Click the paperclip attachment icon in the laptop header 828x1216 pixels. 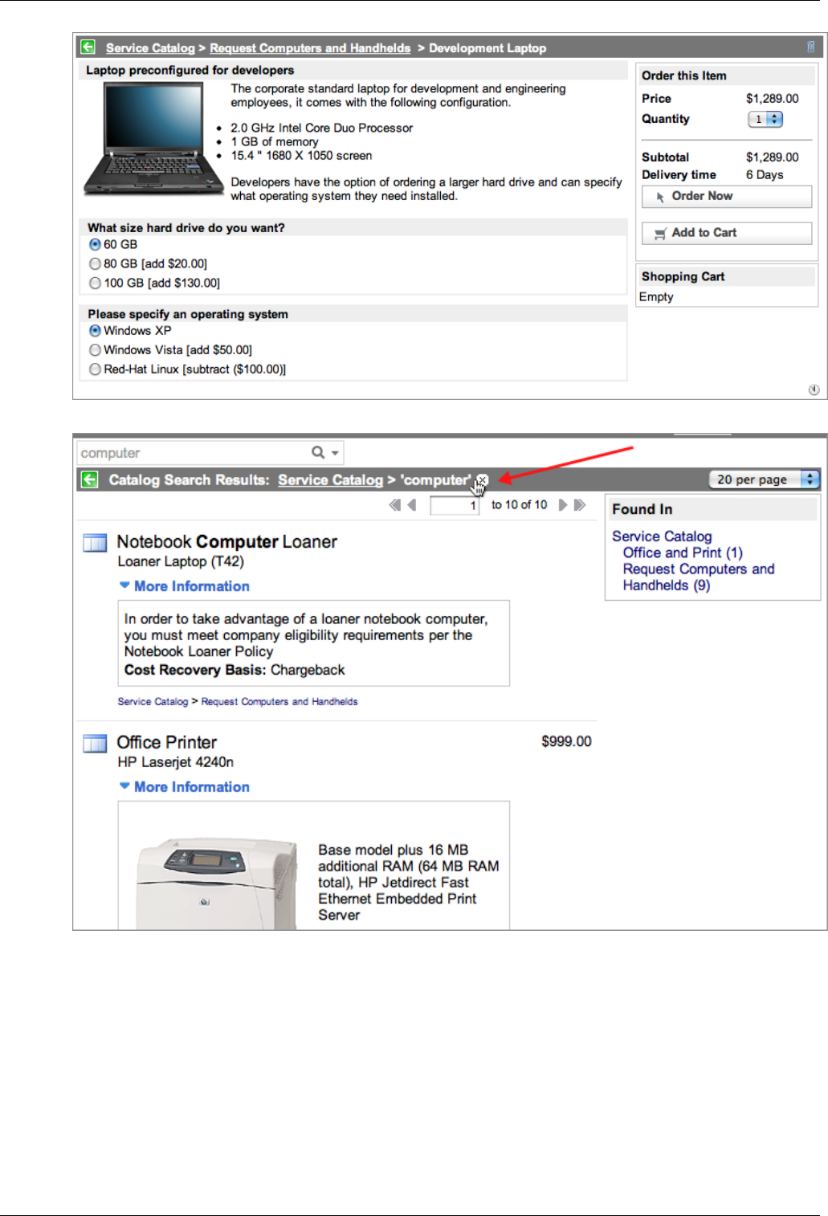coord(810,47)
